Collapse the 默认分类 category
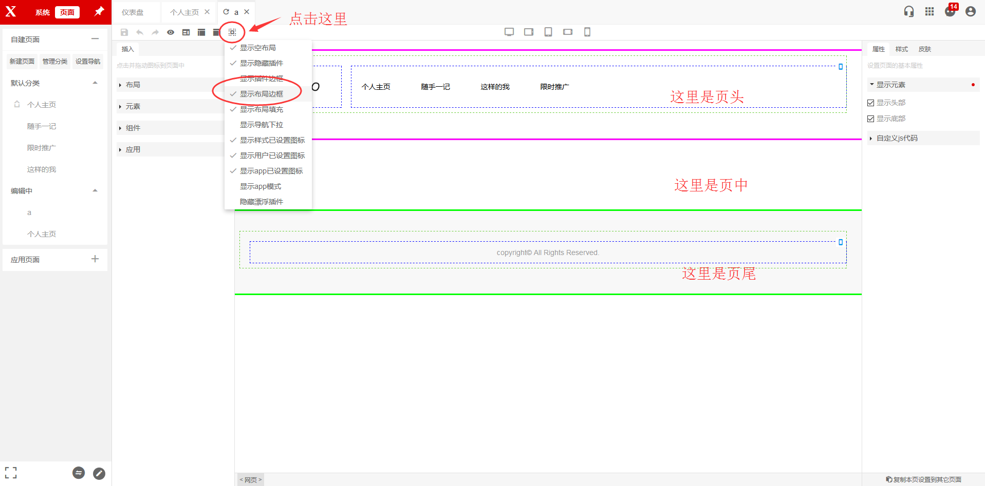The image size is (985, 486). (95, 83)
